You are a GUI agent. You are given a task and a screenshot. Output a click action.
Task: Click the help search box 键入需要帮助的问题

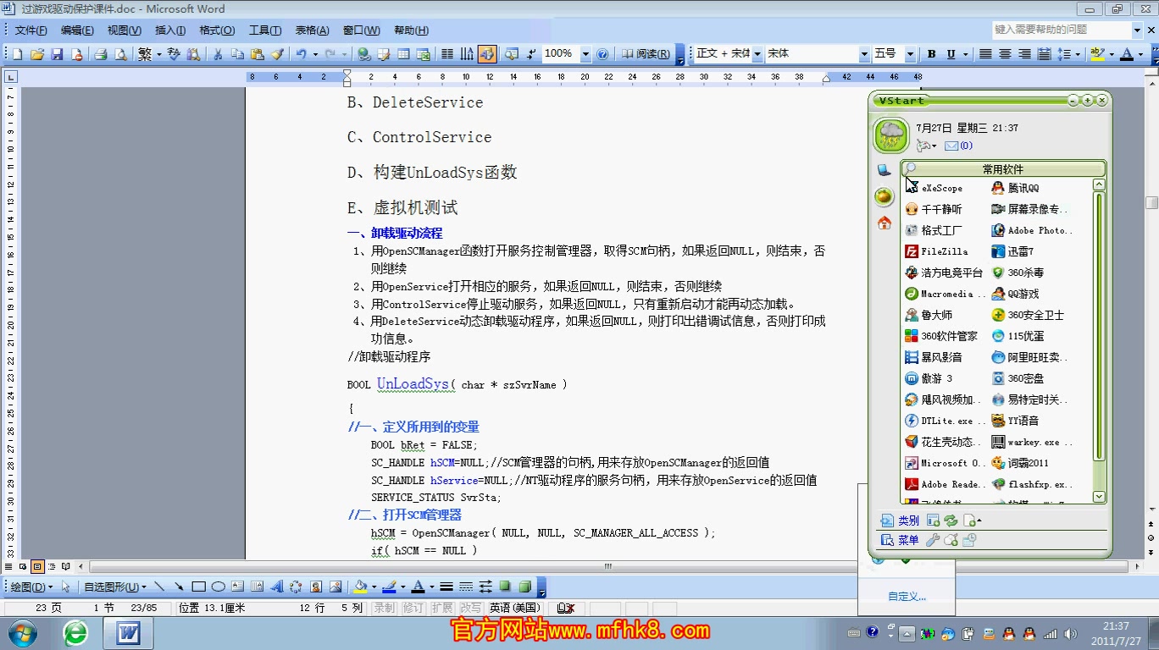point(1062,30)
